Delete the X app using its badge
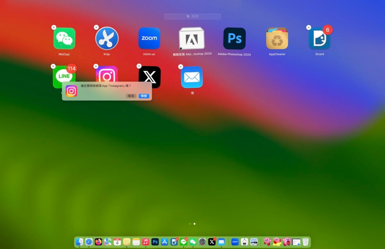This screenshot has width=385, height=249. coord(139,66)
